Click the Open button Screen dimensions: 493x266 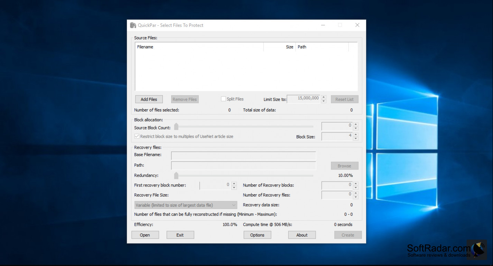[x=145, y=235]
